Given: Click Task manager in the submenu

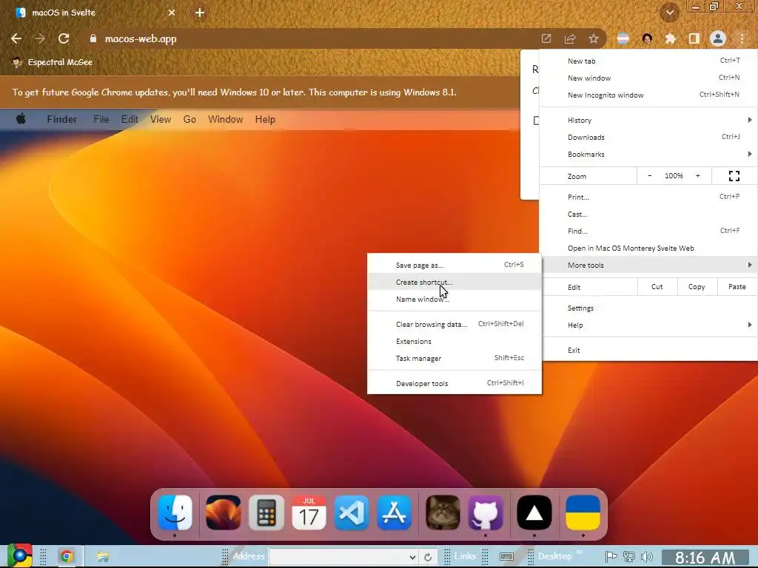Looking at the screenshot, I should (455, 358).
